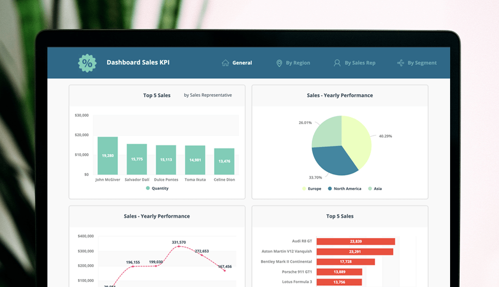
Task: Click the Dashboard Sales KPI title
Action: click(x=138, y=62)
